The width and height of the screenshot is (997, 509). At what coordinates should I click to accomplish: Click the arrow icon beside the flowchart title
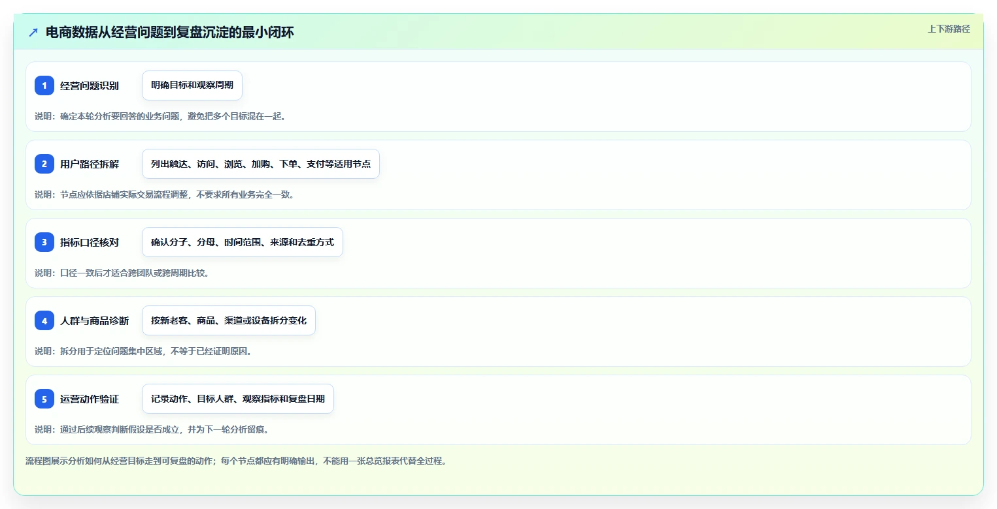tap(33, 33)
